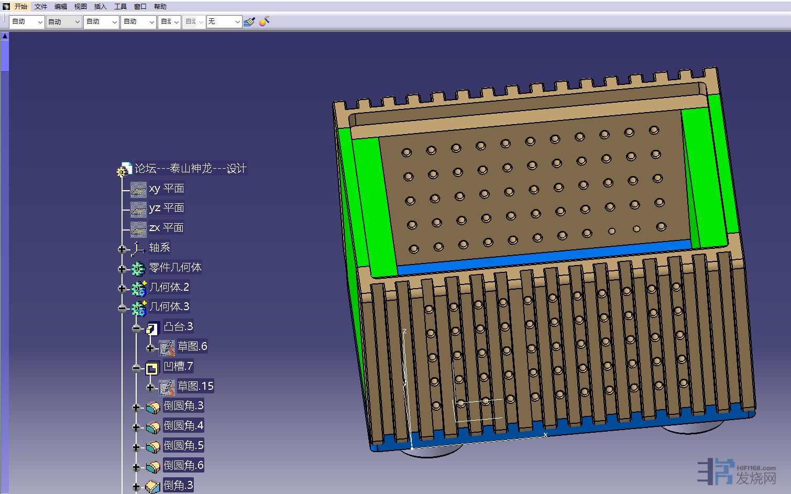Open the 文件 menu
Image resolution: width=791 pixels, height=494 pixels.
pyautogui.click(x=41, y=6)
